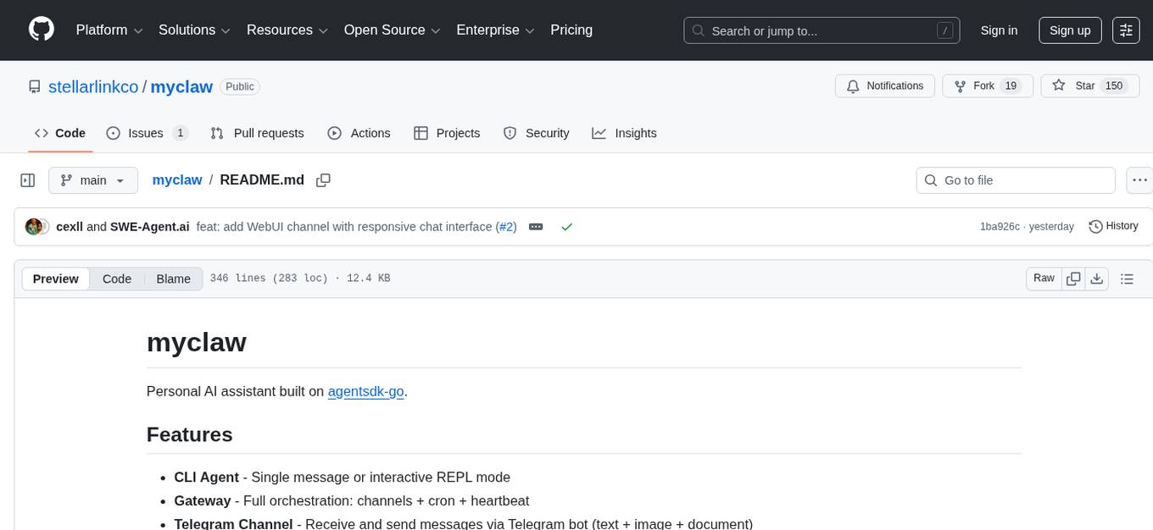This screenshot has height=530, width=1153.
Task: Open the main branch dropdown
Action: (x=92, y=180)
